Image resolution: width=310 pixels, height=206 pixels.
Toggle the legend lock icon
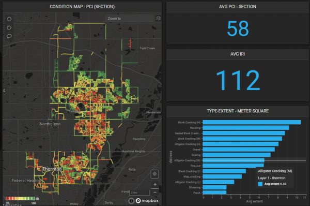38,198
